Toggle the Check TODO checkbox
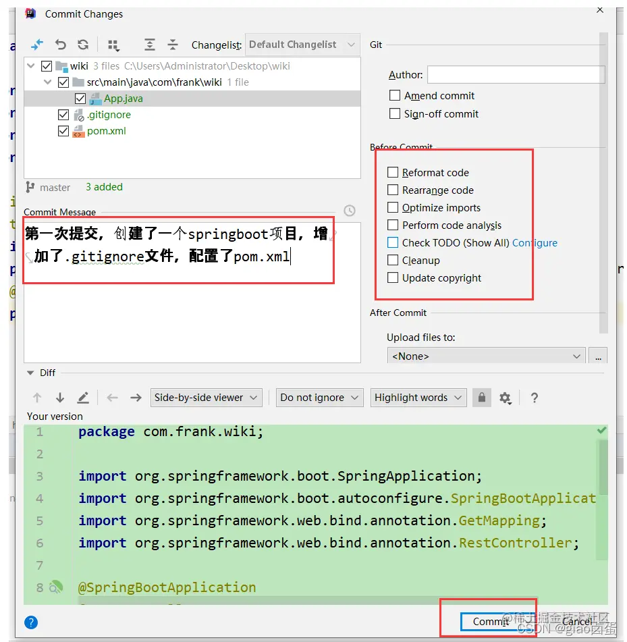627x642 pixels. 393,242
